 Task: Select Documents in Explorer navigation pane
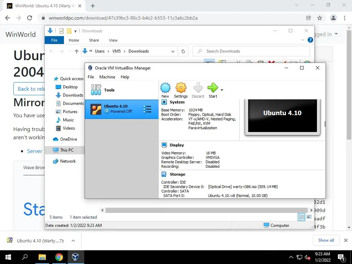[70, 103]
